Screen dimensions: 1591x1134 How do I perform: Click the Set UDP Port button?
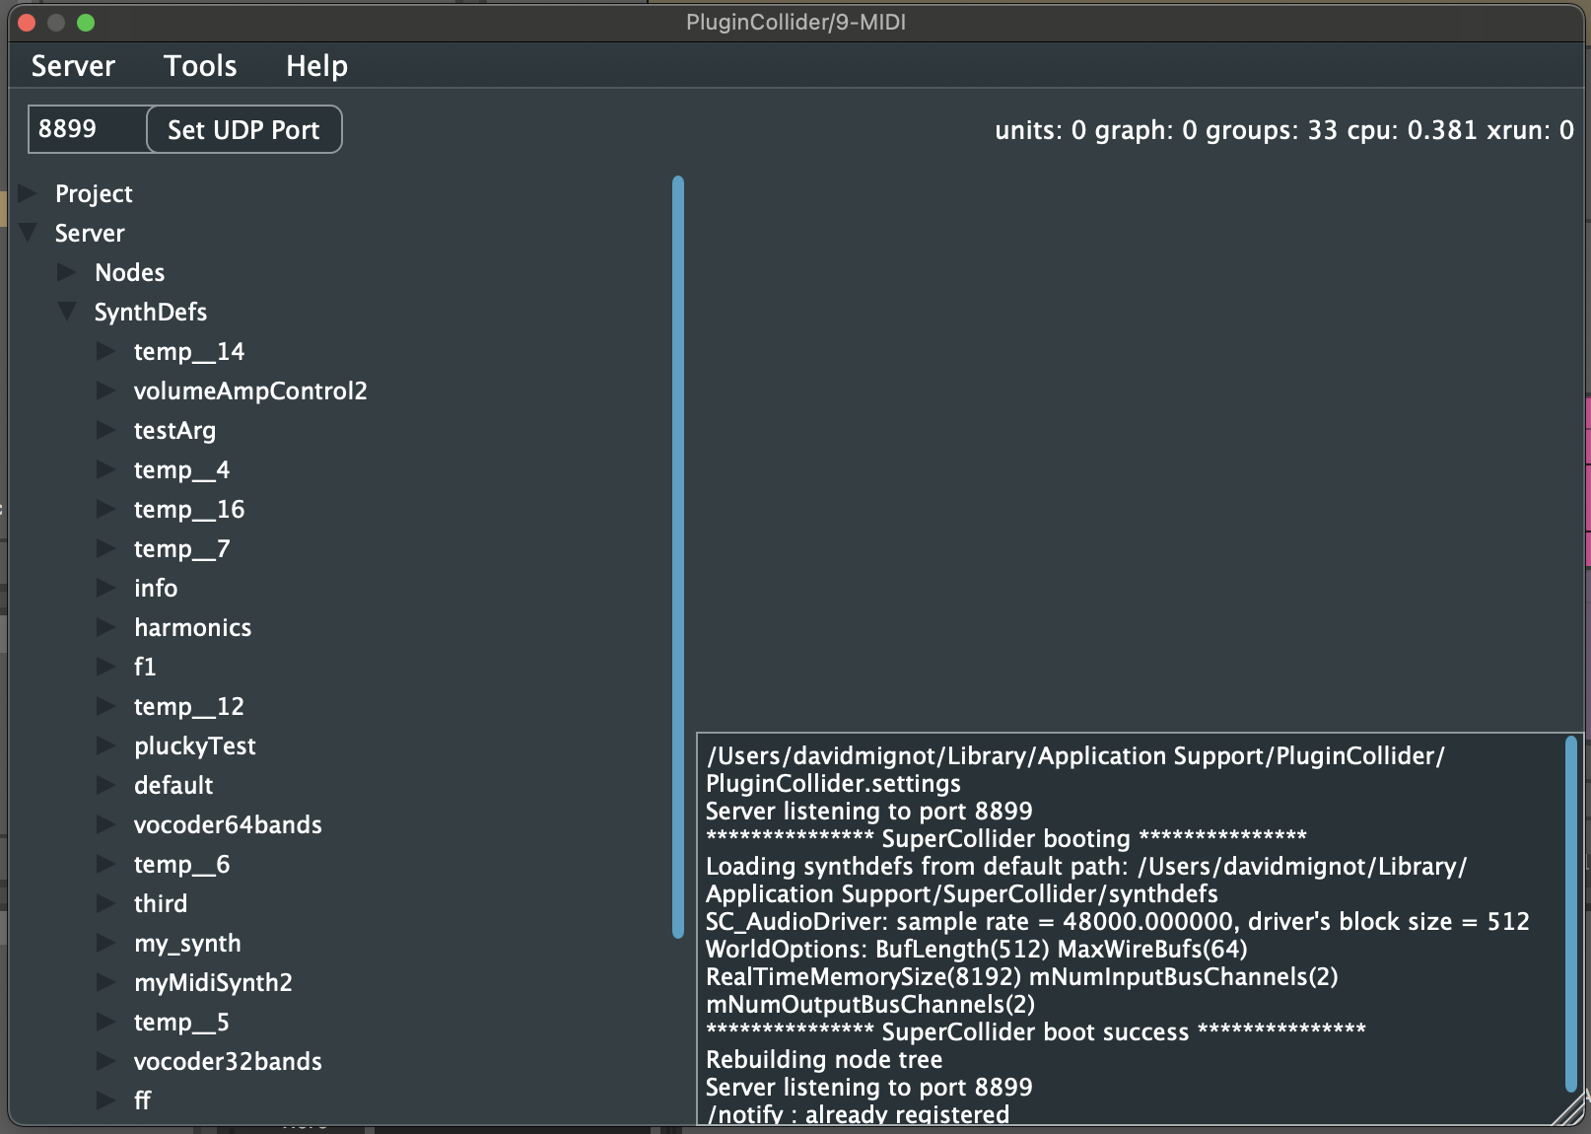[243, 130]
